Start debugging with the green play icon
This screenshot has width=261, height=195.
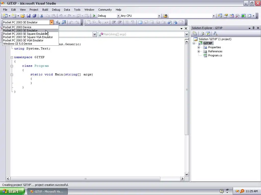94,16
